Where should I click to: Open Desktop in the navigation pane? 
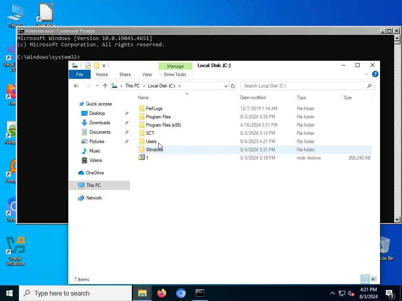pos(97,113)
